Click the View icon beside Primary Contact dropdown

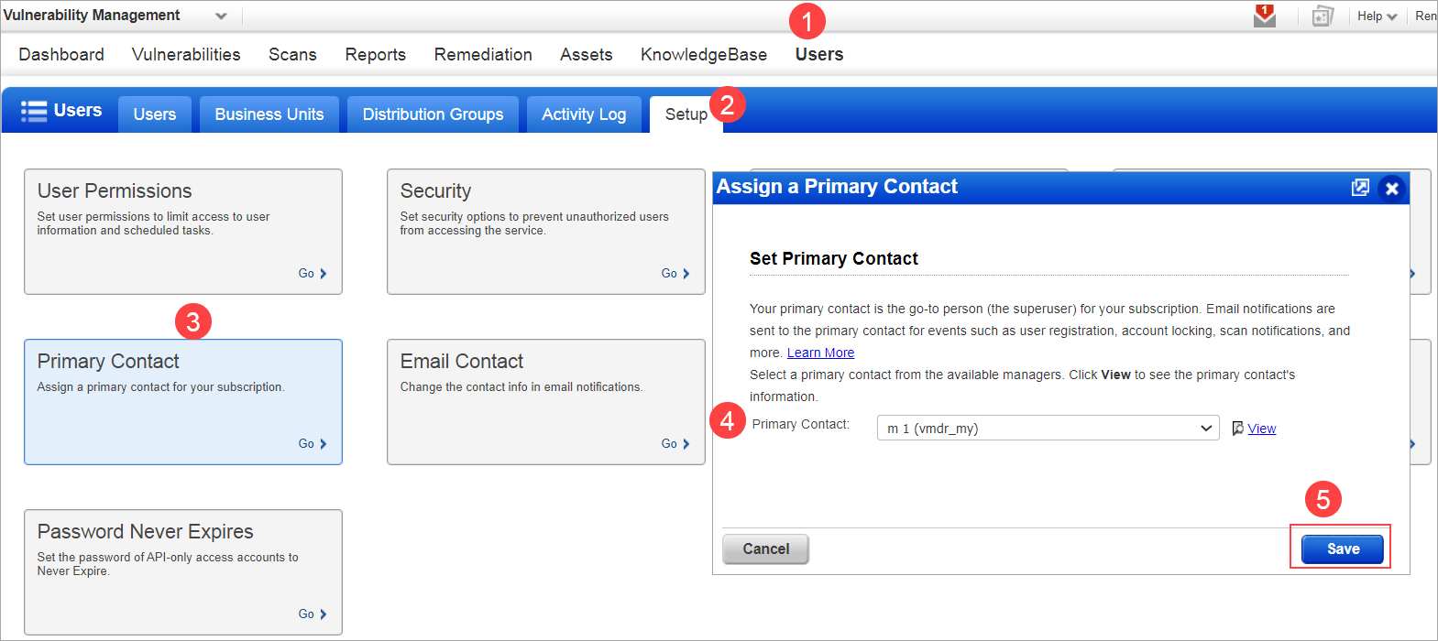coord(1237,429)
